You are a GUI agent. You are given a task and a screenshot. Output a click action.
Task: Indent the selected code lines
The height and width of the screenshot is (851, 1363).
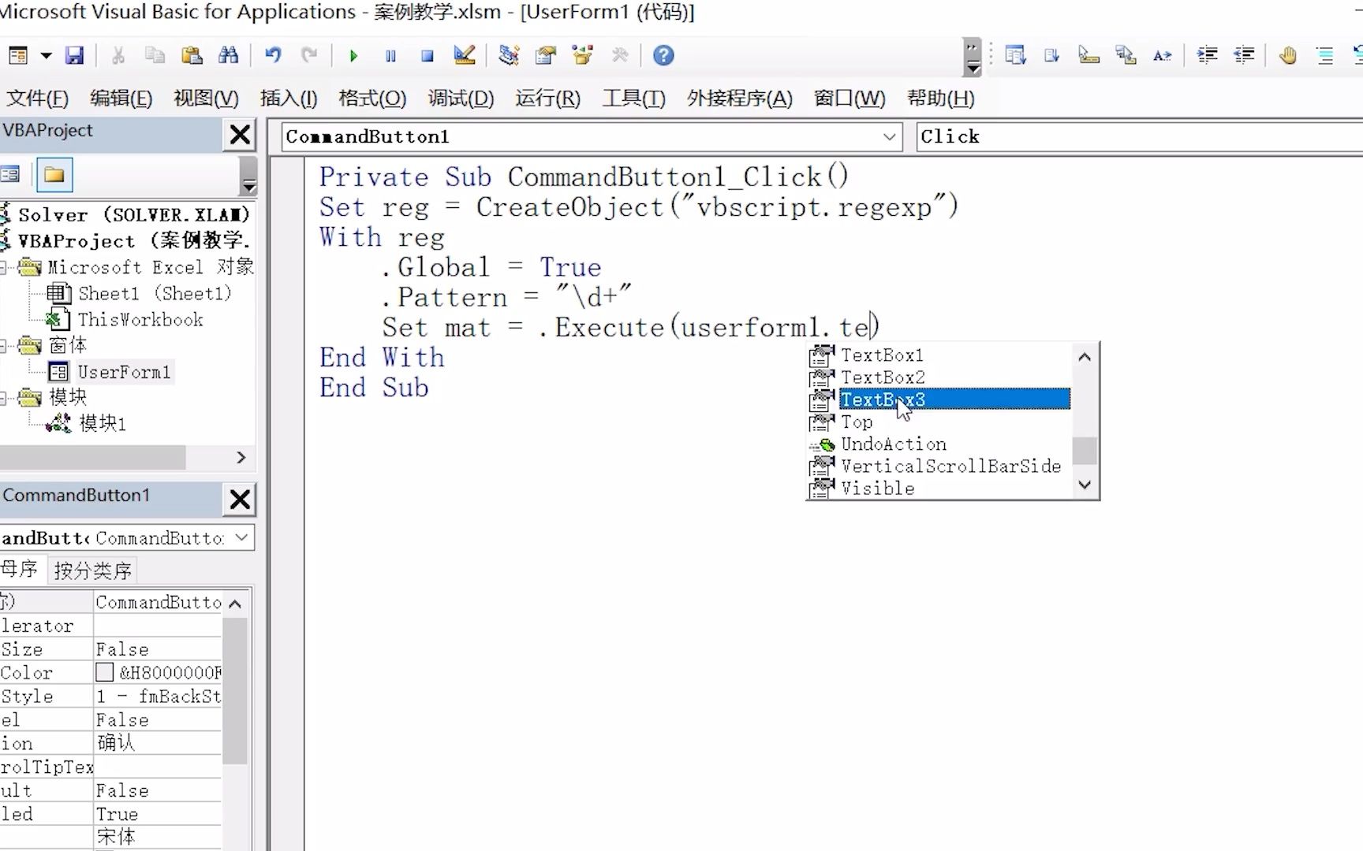click(1207, 55)
